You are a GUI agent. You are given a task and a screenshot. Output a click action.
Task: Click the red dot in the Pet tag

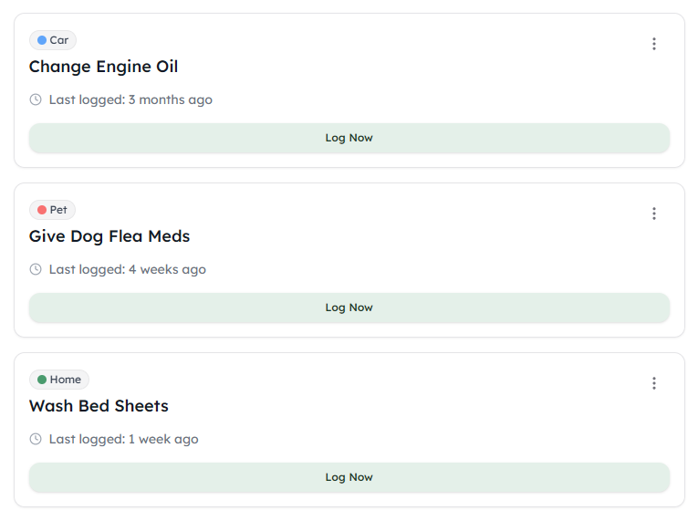click(42, 210)
